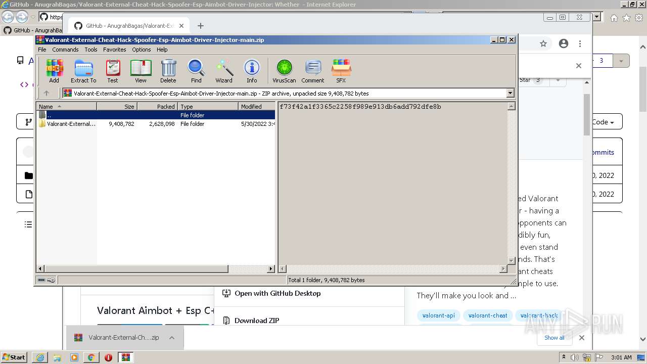The height and width of the screenshot is (364, 647).
Task: Open the View toolbar icon
Action: (x=141, y=71)
